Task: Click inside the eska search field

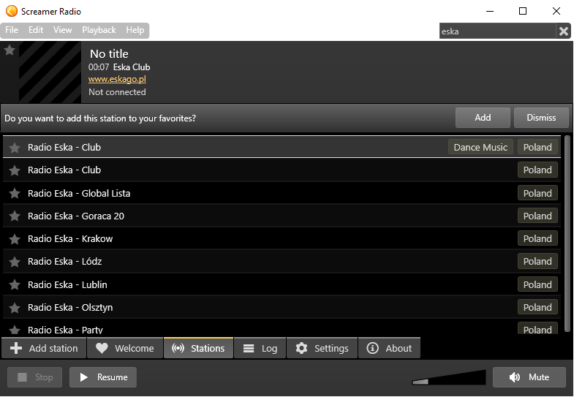Action: 497,31
